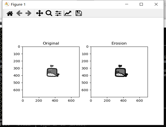Click the 100 y-axis label of the Erosion plot

[85, 54]
